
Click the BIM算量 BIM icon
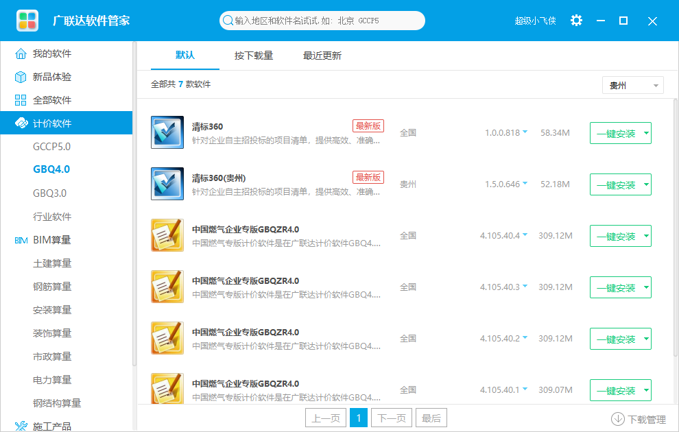point(21,240)
